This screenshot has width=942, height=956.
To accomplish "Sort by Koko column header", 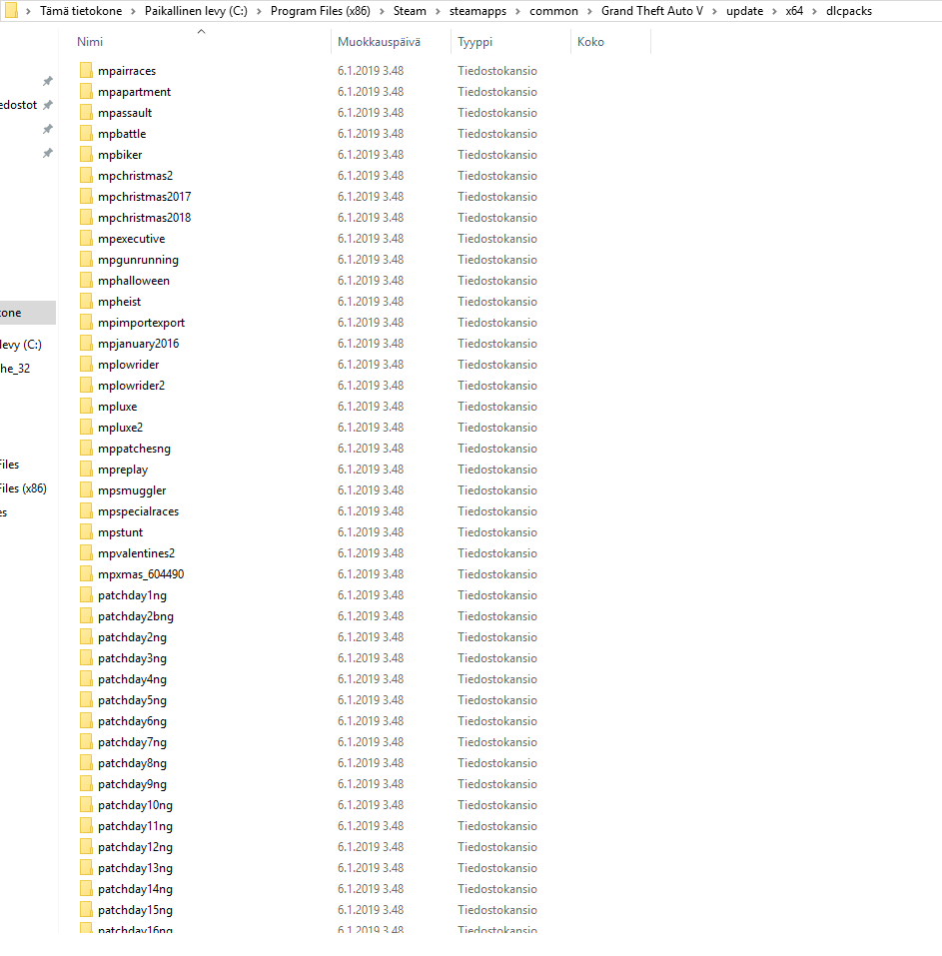I will [590, 42].
